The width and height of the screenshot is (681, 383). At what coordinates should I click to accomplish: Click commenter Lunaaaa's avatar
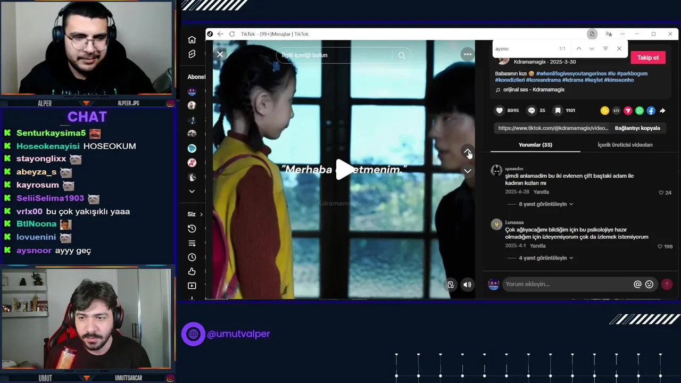[496, 224]
